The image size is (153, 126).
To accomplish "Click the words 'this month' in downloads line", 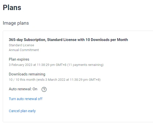I will (x=28, y=79).
